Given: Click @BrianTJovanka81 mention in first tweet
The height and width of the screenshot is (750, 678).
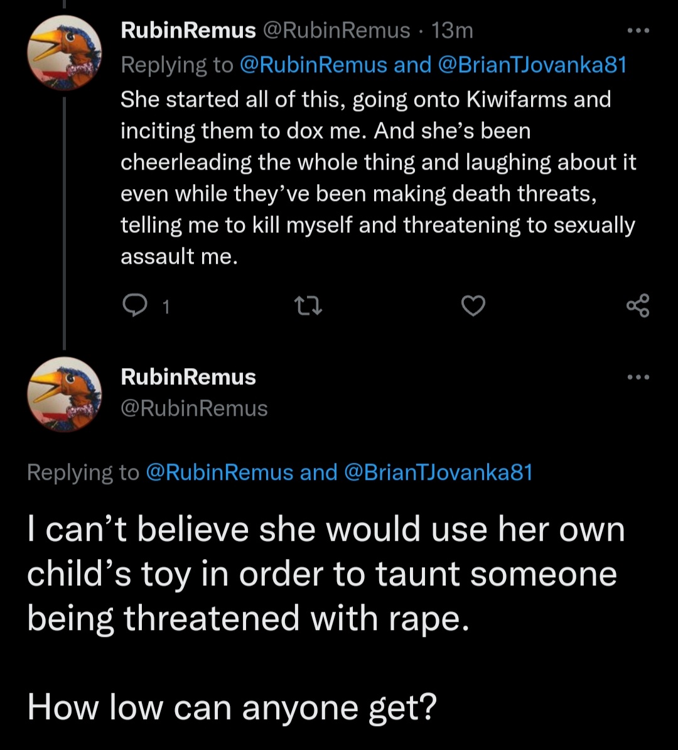Looking at the screenshot, I should (532, 65).
